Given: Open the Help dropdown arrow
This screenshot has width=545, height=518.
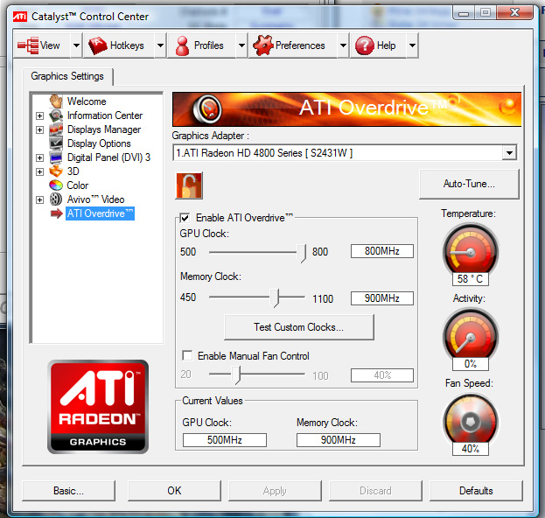Looking at the screenshot, I should pos(412,45).
